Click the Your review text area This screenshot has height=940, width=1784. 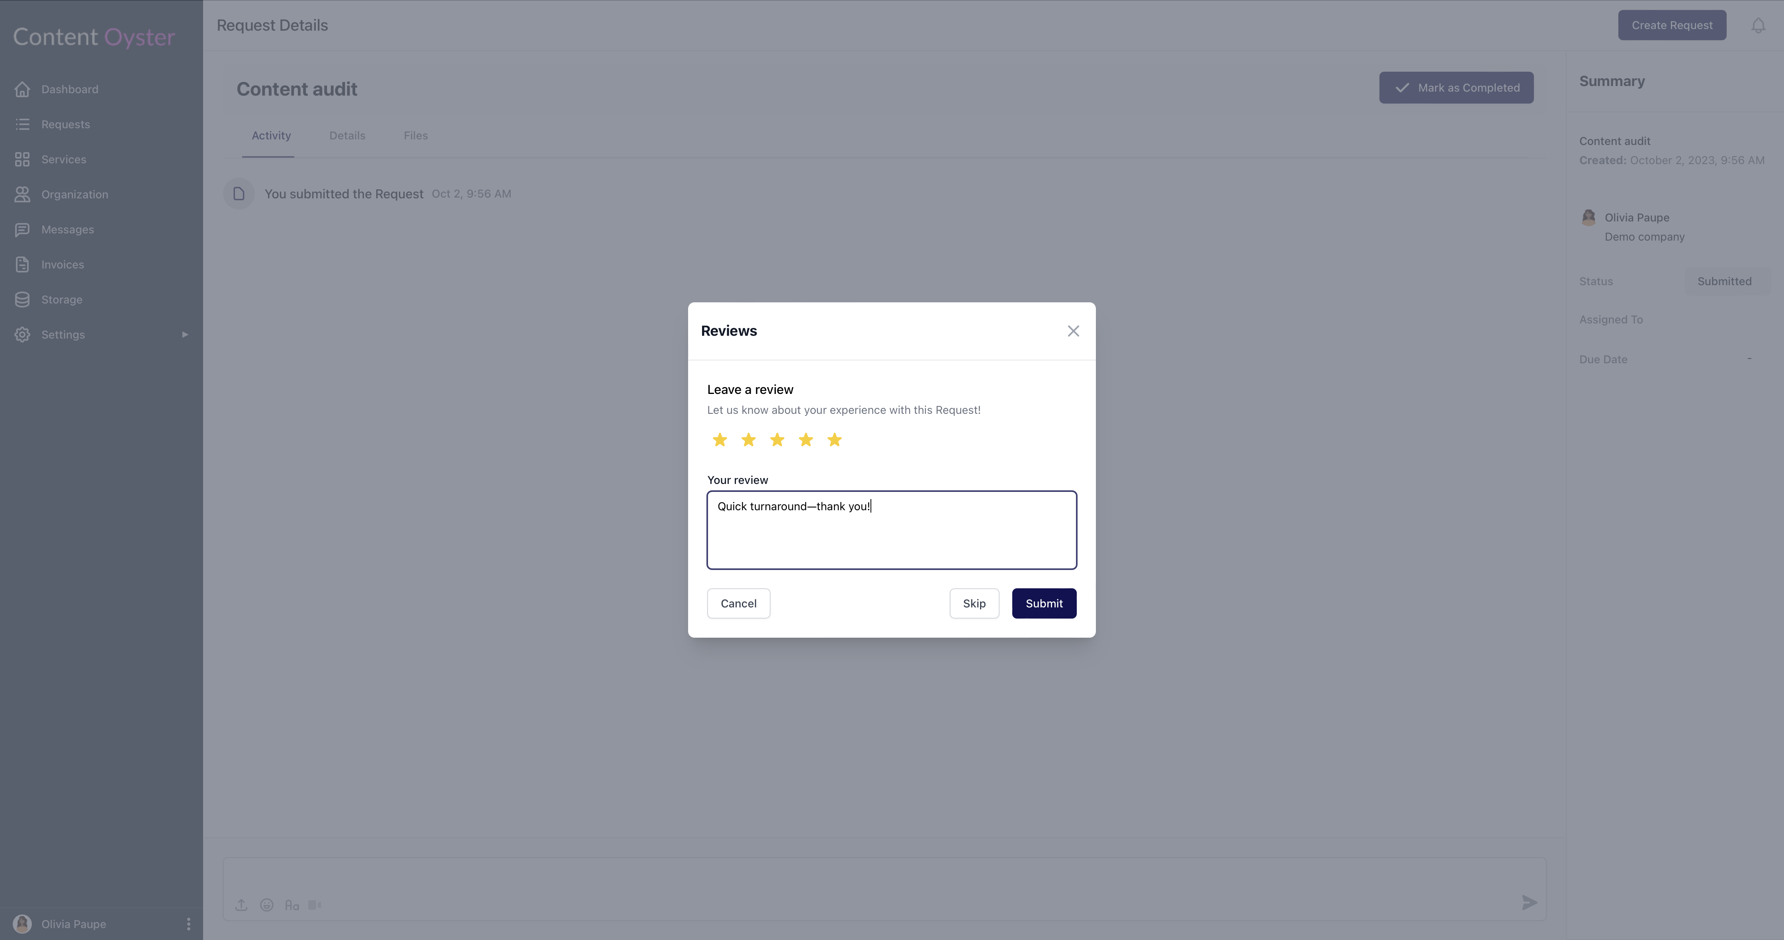click(891, 530)
